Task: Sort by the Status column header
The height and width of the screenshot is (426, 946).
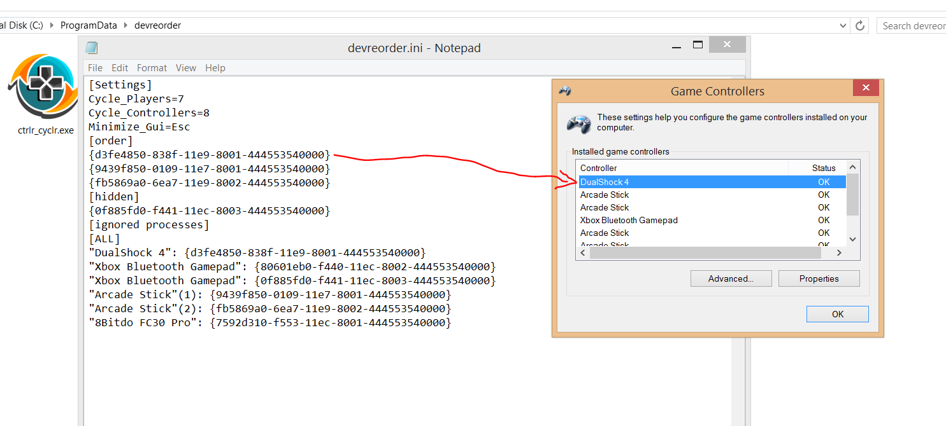Action: click(x=817, y=168)
